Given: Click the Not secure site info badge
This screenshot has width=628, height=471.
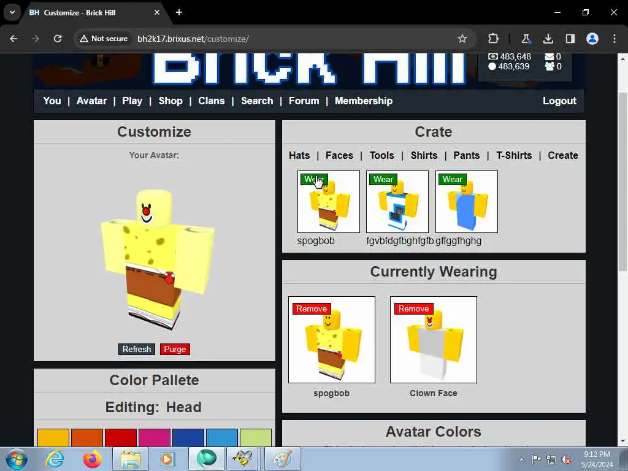Looking at the screenshot, I should pyautogui.click(x=104, y=39).
